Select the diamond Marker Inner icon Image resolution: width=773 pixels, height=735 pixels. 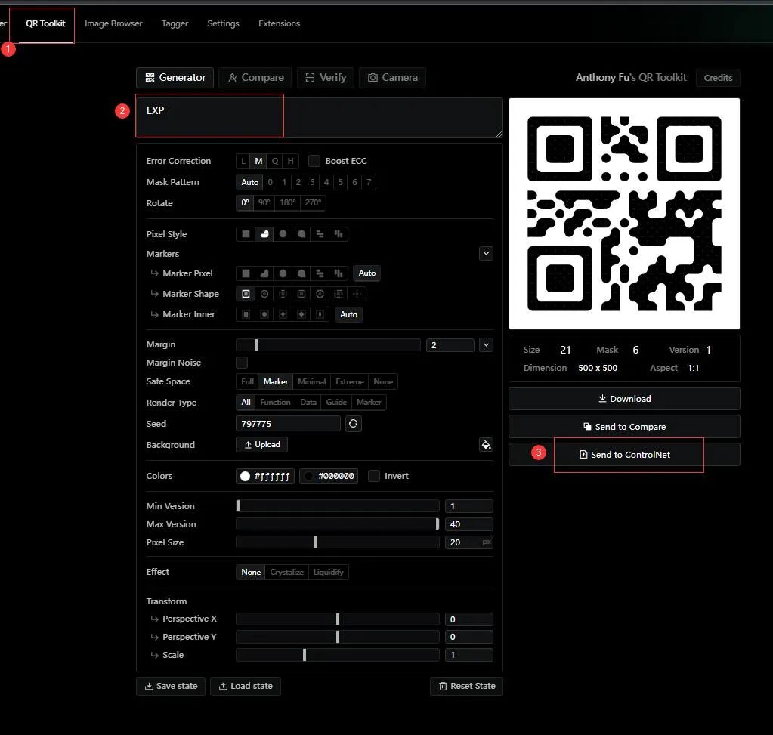301,314
